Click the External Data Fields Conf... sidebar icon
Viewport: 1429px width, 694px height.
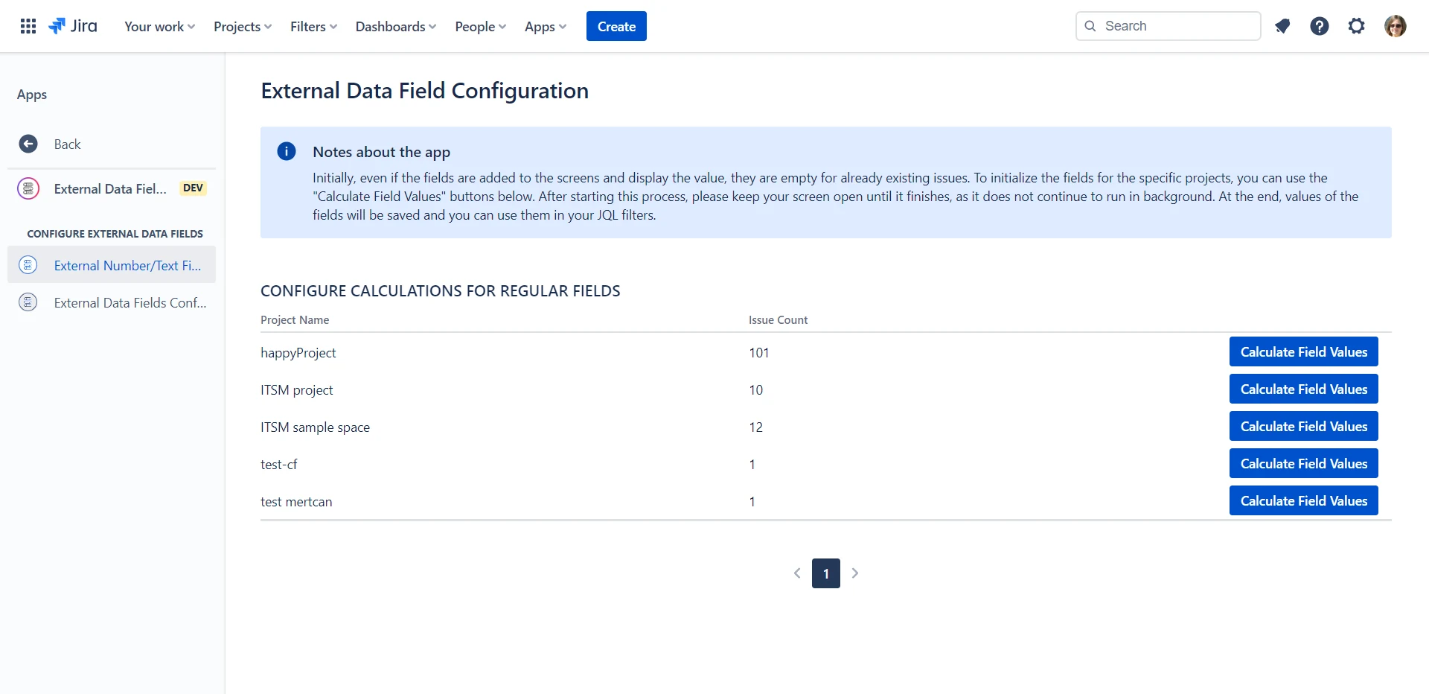click(28, 302)
